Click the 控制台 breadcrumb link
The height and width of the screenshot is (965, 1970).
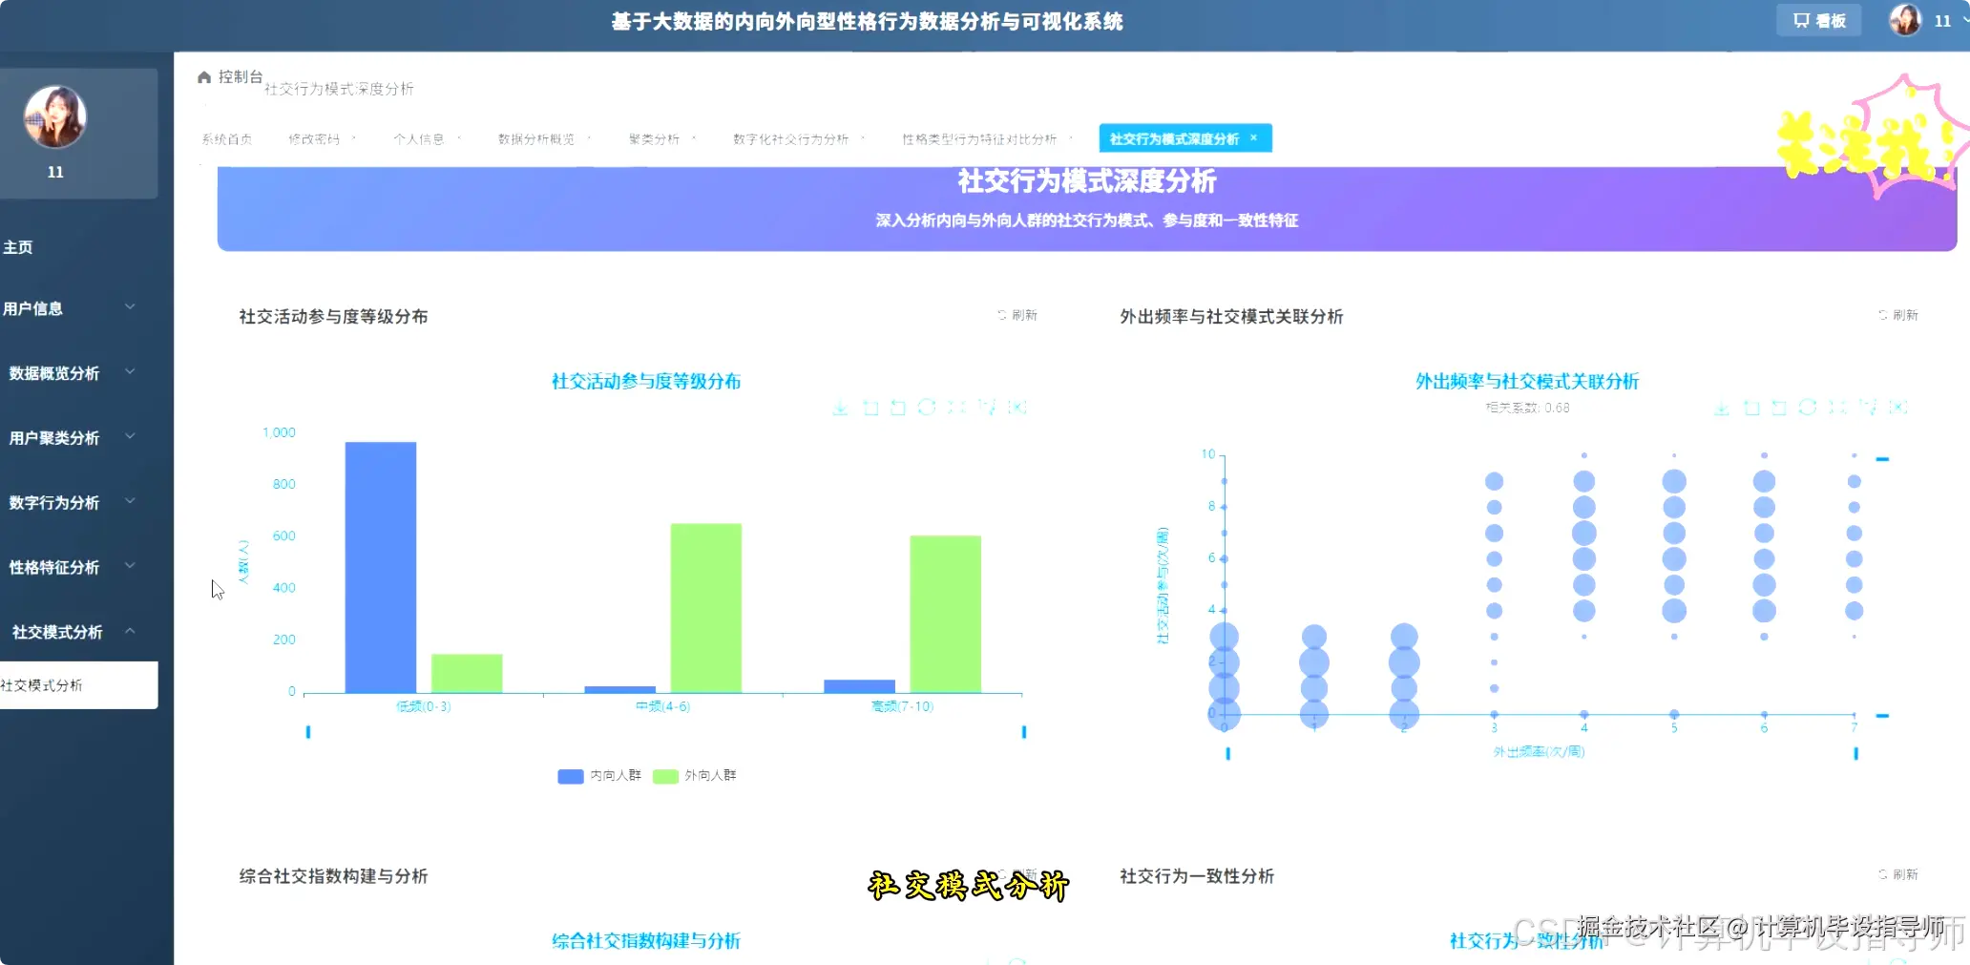pyautogui.click(x=241, y=76)
